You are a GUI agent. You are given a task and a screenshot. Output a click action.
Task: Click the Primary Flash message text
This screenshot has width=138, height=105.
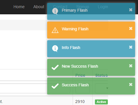[x=75, y=10]
